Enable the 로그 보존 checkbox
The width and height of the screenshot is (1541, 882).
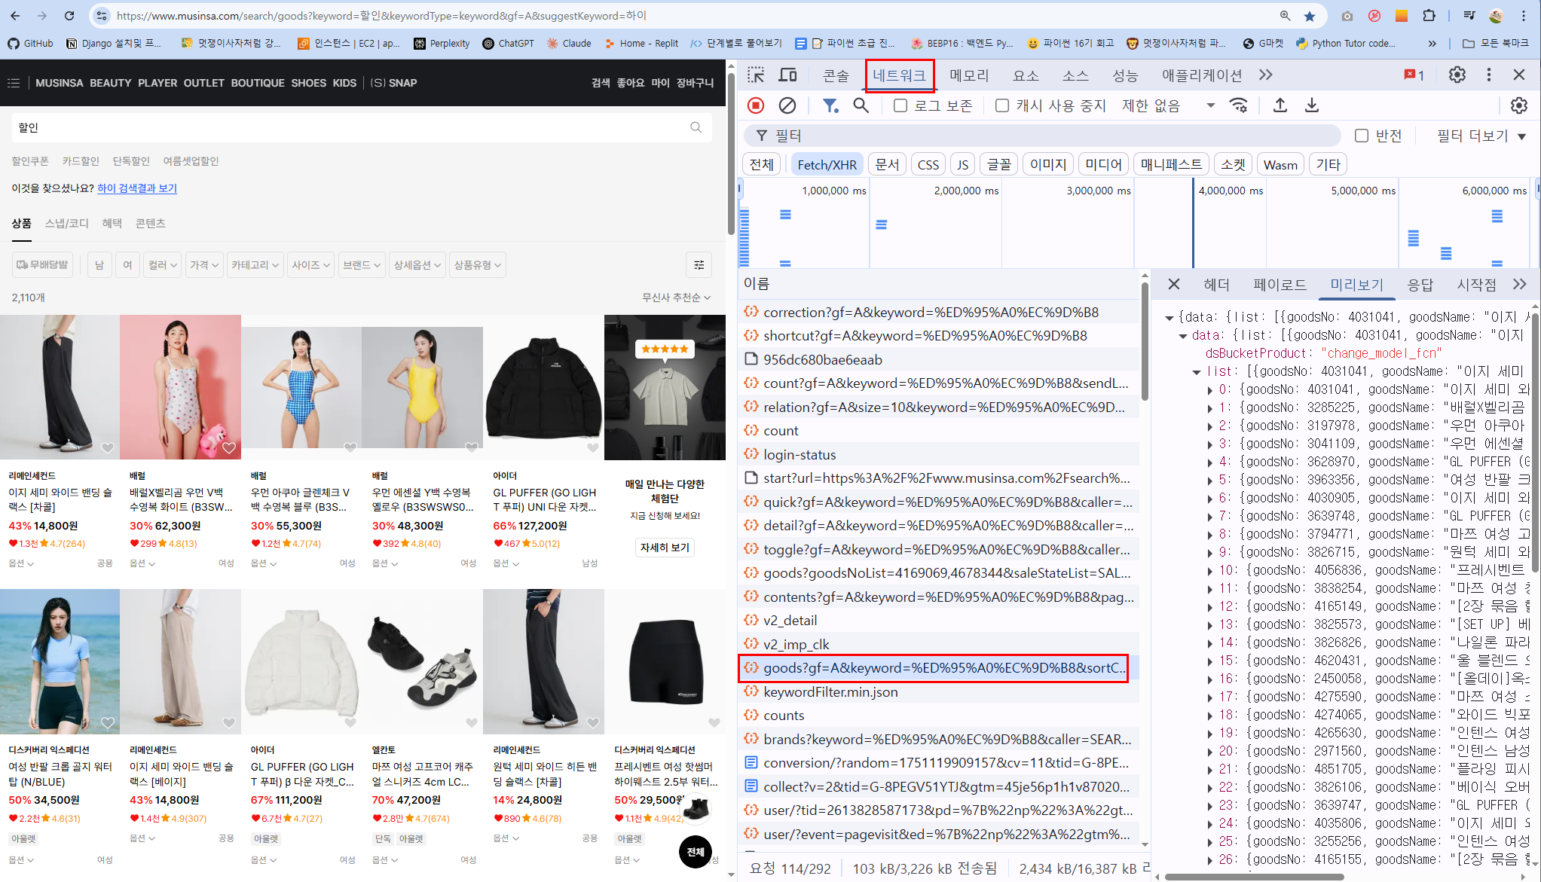click(900, 105)
